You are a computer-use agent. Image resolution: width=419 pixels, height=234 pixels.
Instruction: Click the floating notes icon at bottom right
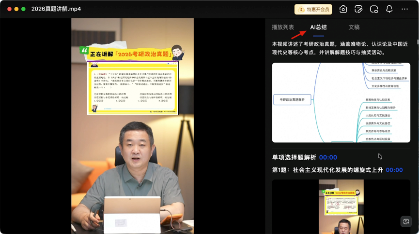pyautogui.click(x=406, y=221)
